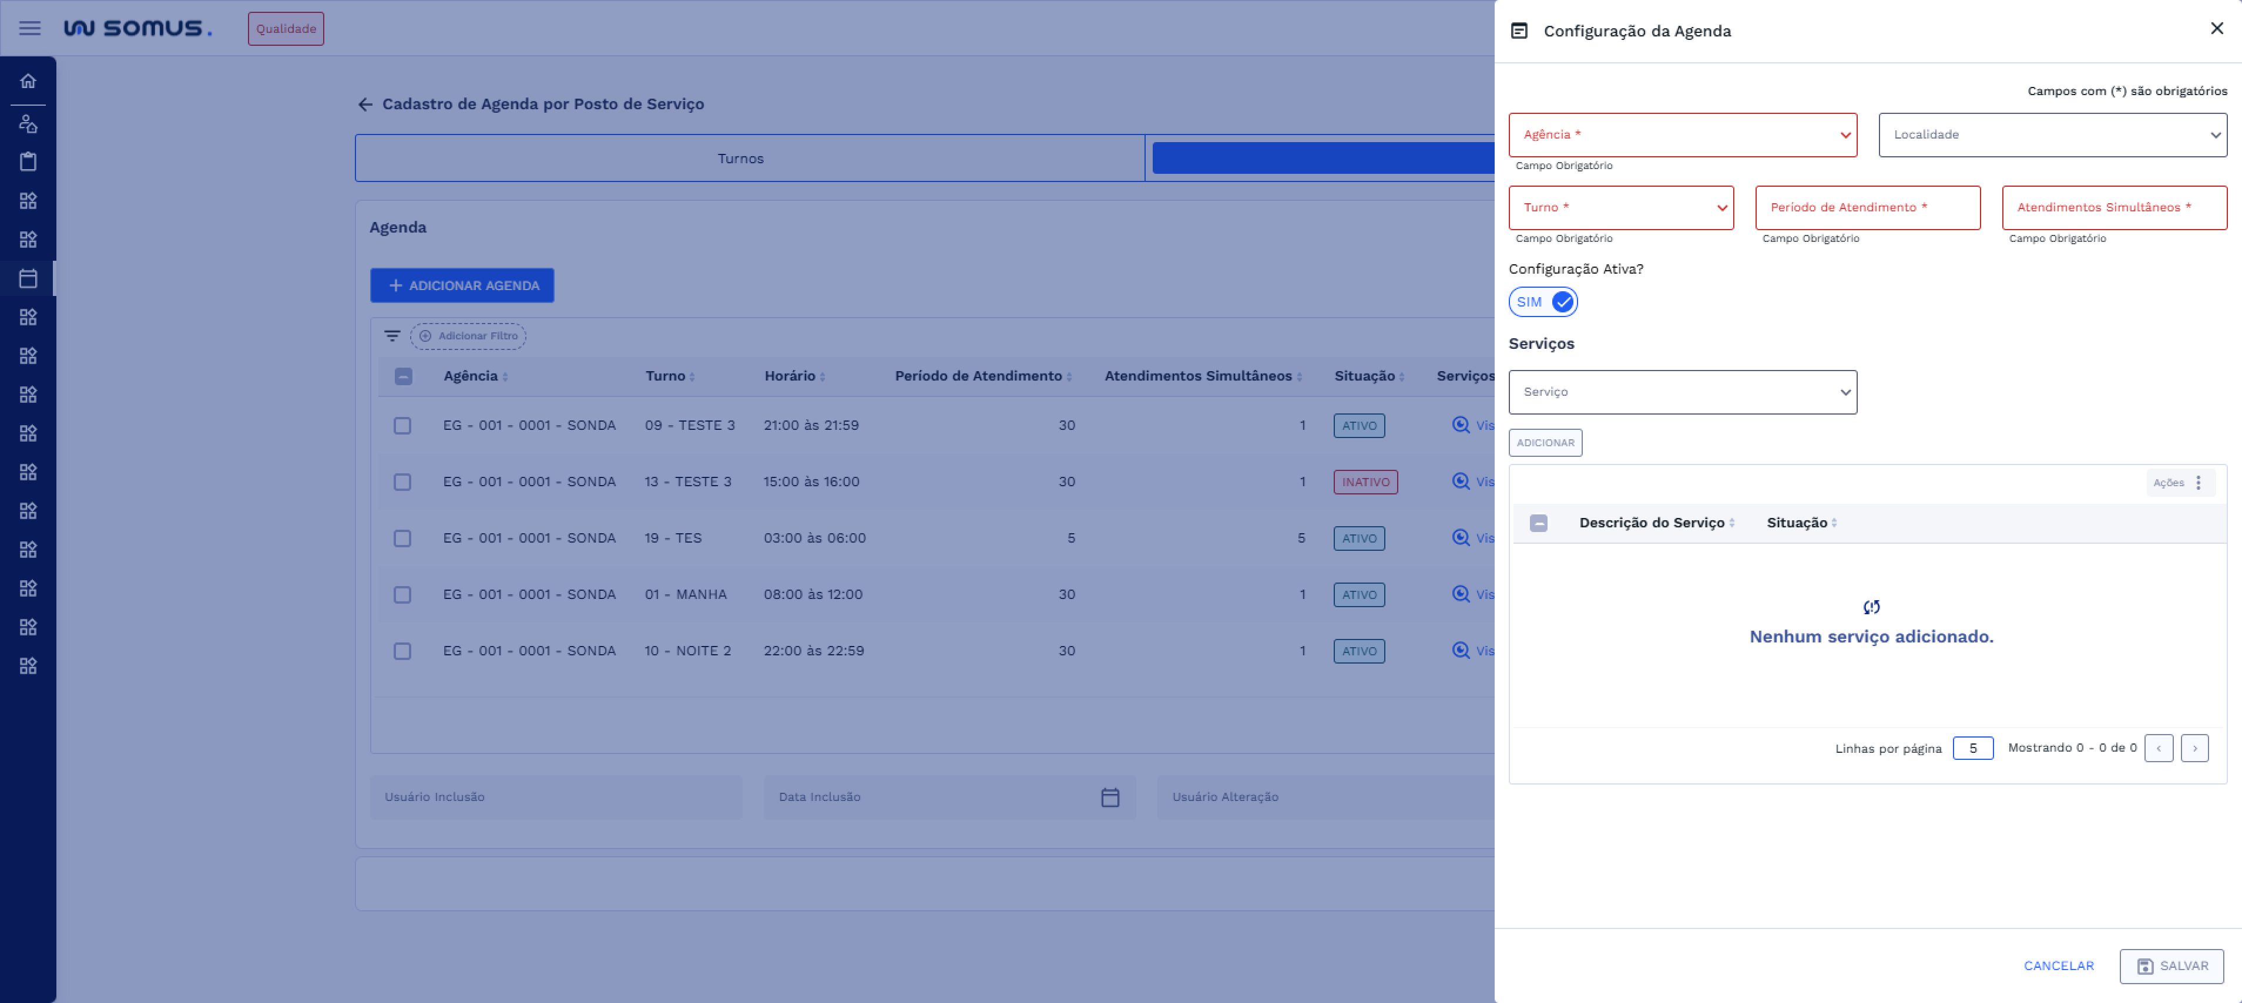Click the clipboard icon in sidebar
Image resolution: width=2242 pixels, height=1003 pixels.
coord(28,162)
